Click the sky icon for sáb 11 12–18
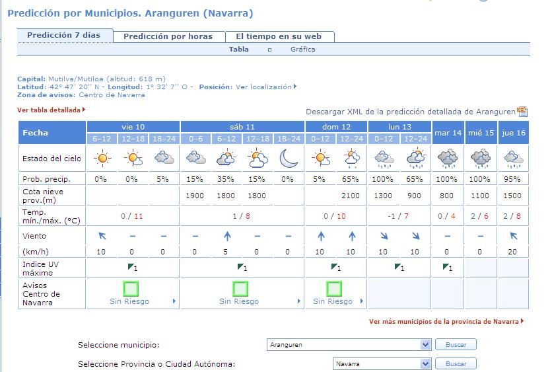This screenshot has height=372, width=550. (x=258, y=158)
